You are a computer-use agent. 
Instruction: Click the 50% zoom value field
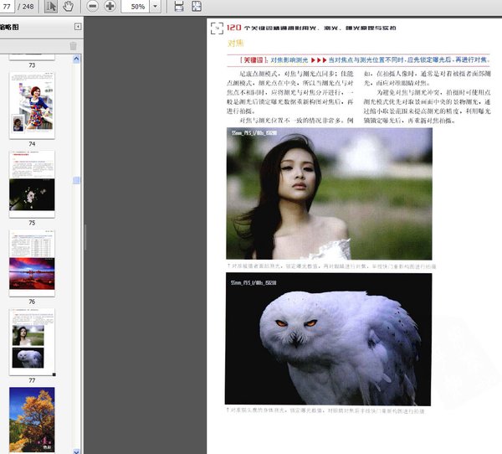click(135, 7)
